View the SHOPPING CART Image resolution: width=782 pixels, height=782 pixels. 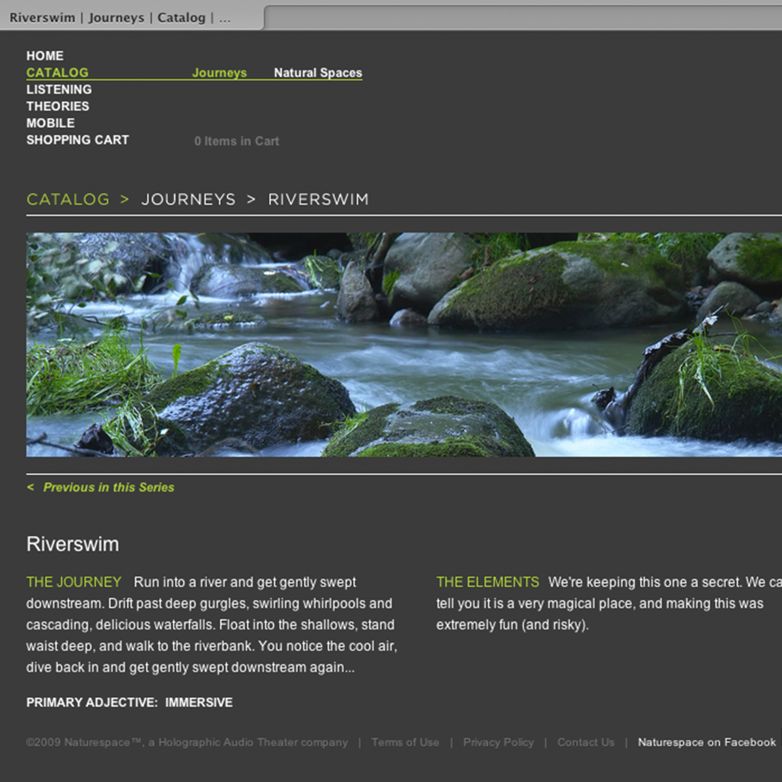(x=77, y=139)
